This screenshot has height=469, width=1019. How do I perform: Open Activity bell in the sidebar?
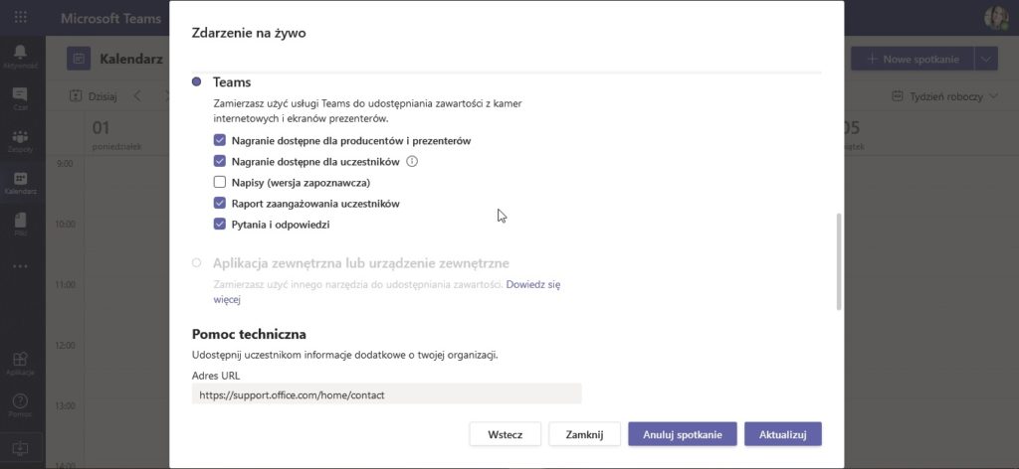20,56
